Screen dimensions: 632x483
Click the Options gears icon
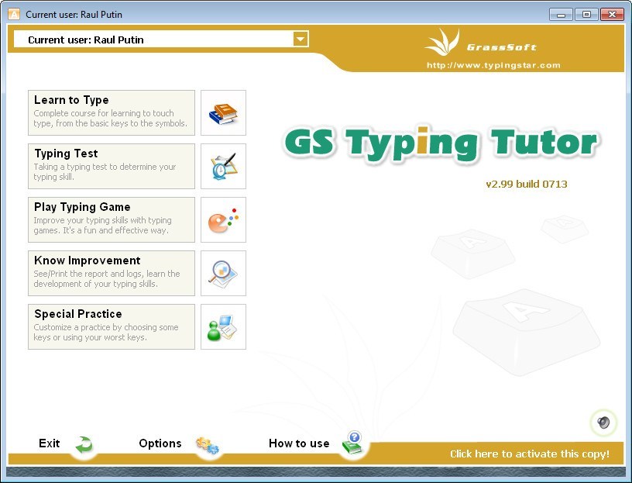pyautogui.click(x=208, y=445)
